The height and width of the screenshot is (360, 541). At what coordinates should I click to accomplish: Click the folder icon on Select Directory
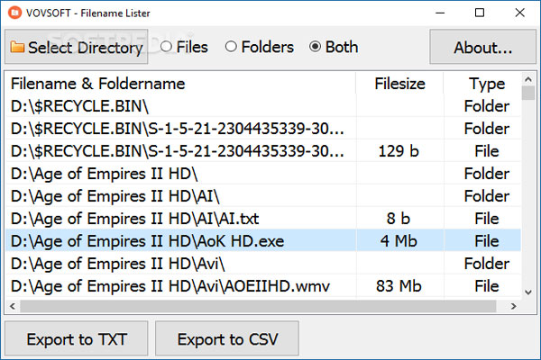(16, 48)
